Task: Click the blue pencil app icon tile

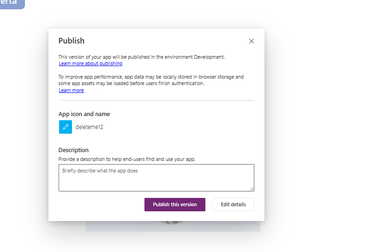Action: click(66, 127)
